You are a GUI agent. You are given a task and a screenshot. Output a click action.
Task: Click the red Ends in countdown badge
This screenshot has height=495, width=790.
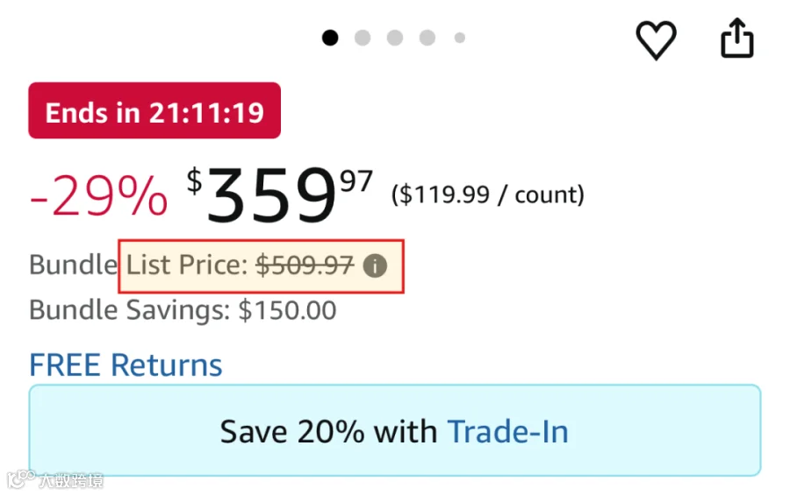click(154, 110)
